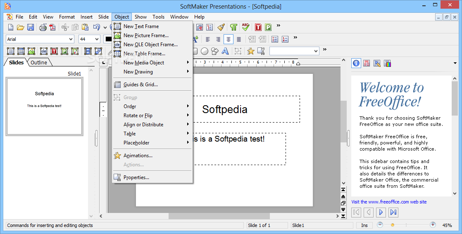The image size is (462, 234).
Task: Open Animations from the Object menu
Action: coord(152,156)
